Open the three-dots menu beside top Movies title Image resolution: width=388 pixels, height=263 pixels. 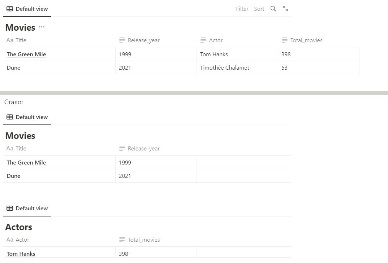(x=42, y=27)
